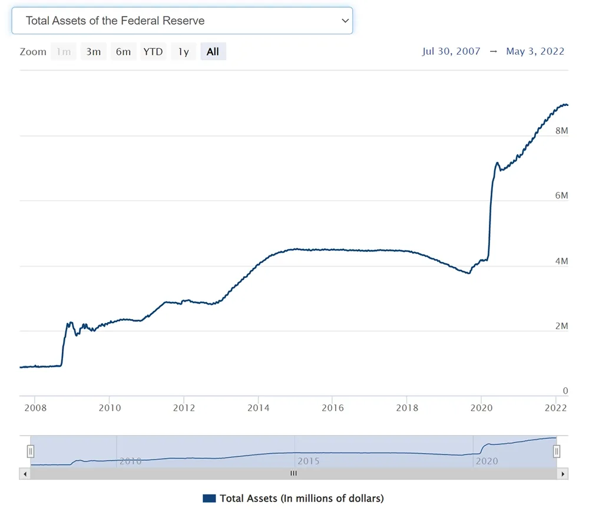This screenshot has width=589, height=511.
Task: Click the navigator scrollbar thumb grip
Action: (x=294, y=473)
